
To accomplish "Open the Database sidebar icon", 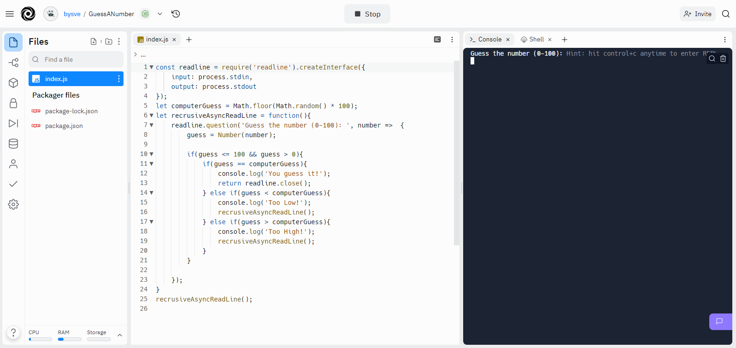I will (13, 144).
